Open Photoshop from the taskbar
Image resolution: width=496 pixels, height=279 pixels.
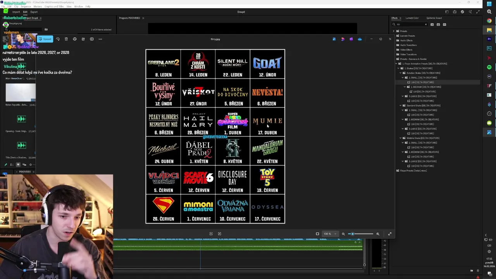(489, 48)
